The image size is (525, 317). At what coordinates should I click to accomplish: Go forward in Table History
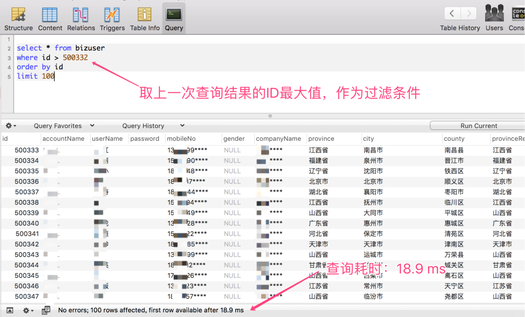[469, 13]
